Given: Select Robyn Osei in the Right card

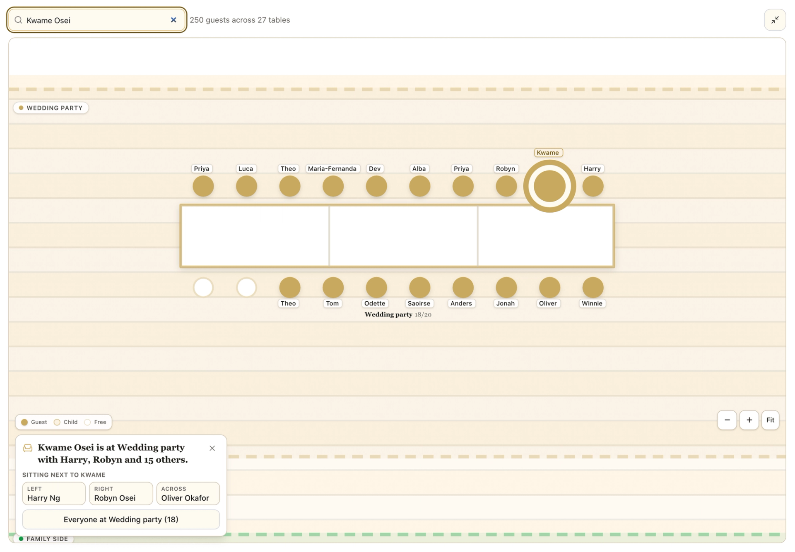Looking at the screenshot, I should [121, 493].
